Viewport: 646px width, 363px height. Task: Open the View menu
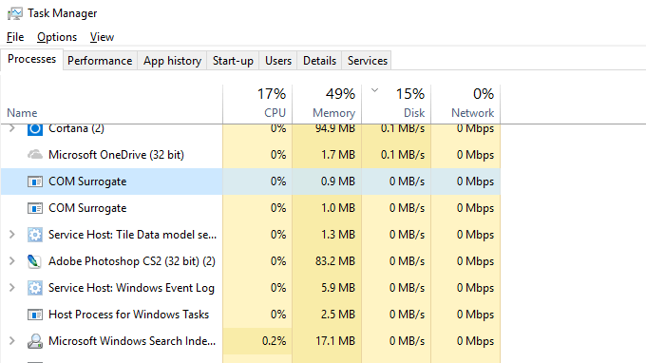point(102,37)
